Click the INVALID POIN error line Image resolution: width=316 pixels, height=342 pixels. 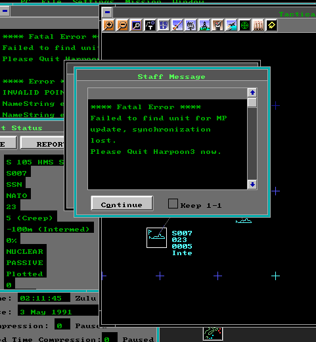[x=34, y=92]
